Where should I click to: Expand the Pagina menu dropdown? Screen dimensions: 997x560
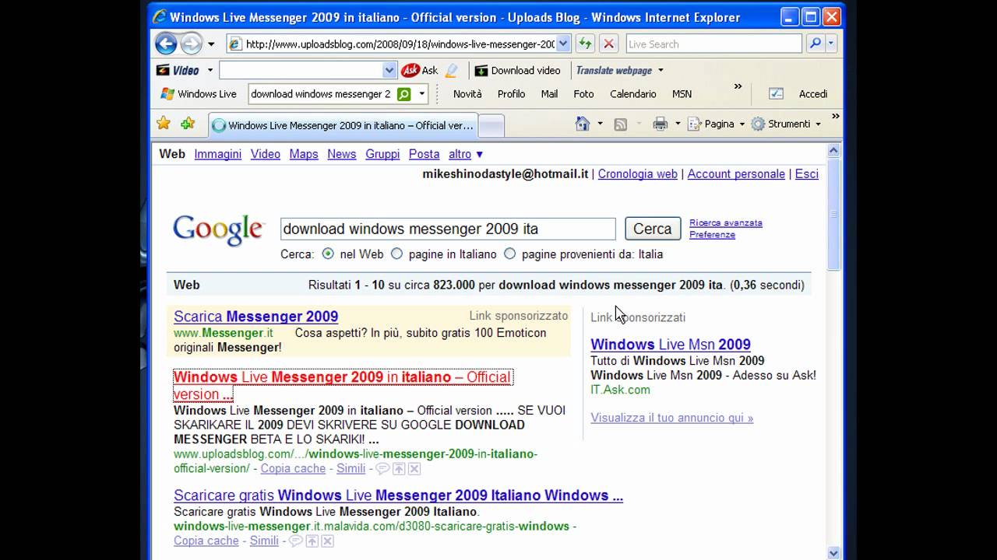tap(742, 124)
